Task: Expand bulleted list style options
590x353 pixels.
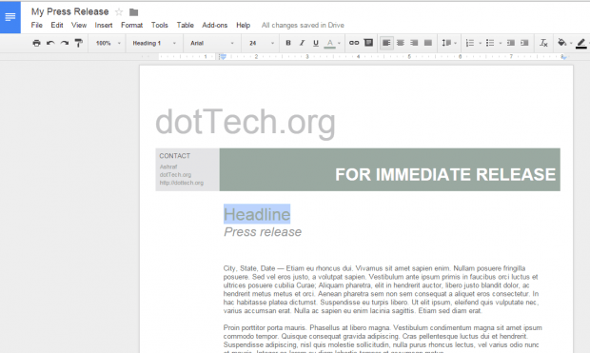Action: point(500,43)
